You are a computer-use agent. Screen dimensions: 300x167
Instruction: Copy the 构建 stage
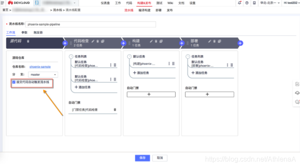click(161, 41)
